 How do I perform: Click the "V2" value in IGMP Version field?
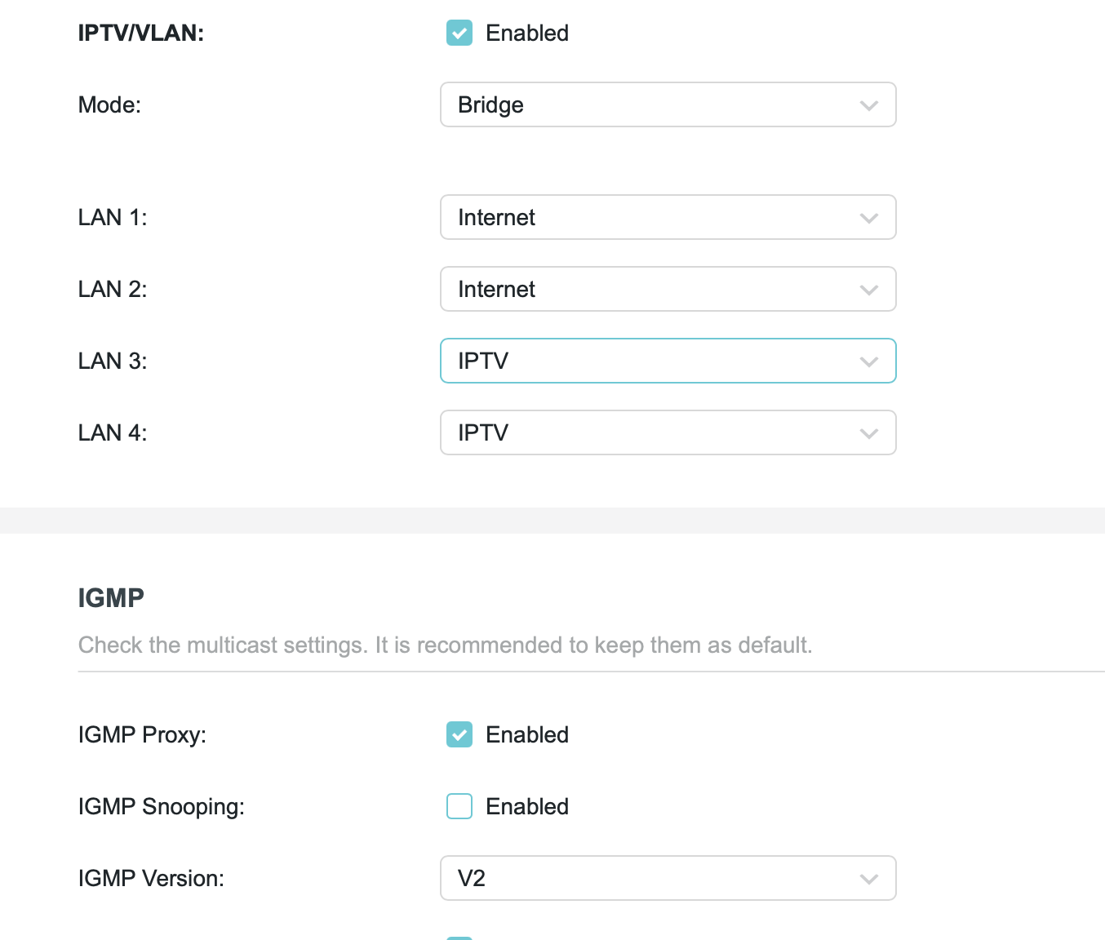pyautogui.click(x=472, y=879)
